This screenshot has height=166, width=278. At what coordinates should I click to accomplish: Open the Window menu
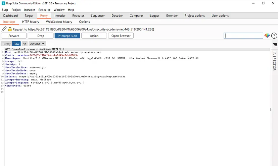click(x=59, y=10)
